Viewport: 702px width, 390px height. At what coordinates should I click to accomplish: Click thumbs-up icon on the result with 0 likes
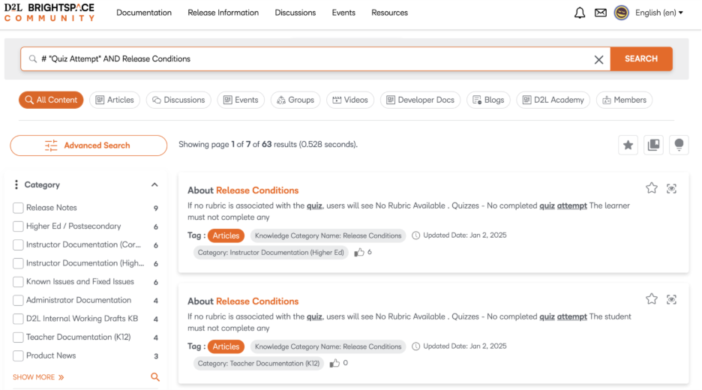pyautogui.click(x=334, y=363)
